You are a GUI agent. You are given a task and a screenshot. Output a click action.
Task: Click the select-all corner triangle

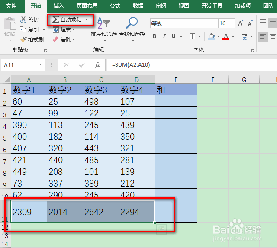pos(7,80)
